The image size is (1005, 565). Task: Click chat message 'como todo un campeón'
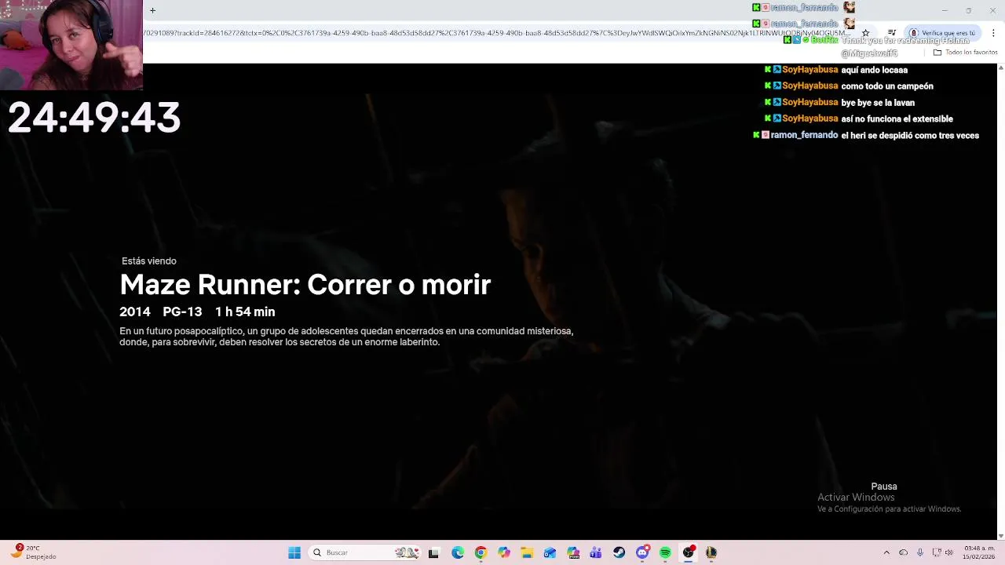click(x=887, y=86)
